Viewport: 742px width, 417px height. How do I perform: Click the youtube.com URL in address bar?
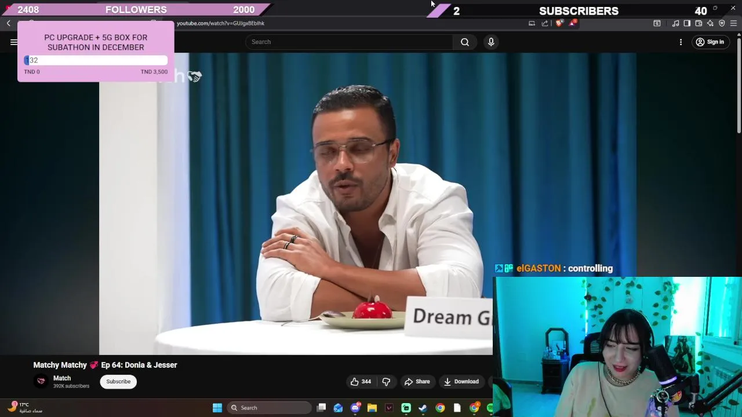point(220,23)
